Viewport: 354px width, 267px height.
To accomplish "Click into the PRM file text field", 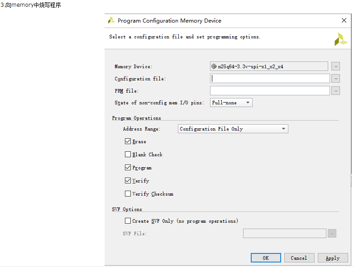I will pos(270,90).
